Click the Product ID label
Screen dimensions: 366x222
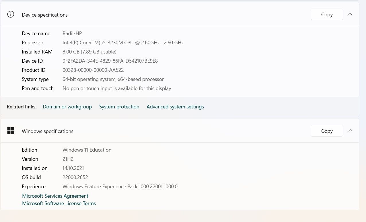coord(34,70)
